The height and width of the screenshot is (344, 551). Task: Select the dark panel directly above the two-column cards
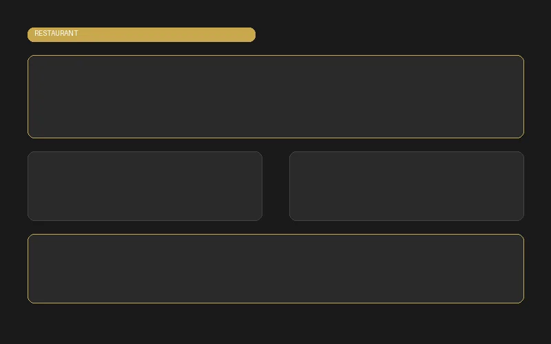pyautogui.click(x=276, y=96)
